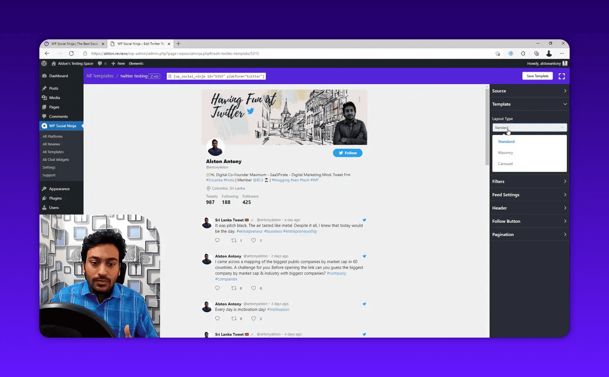The height and width of the screenshot is (377, 609).
Task: Open the Elements menu in the admin toolbar
Action: pos(136,63)
